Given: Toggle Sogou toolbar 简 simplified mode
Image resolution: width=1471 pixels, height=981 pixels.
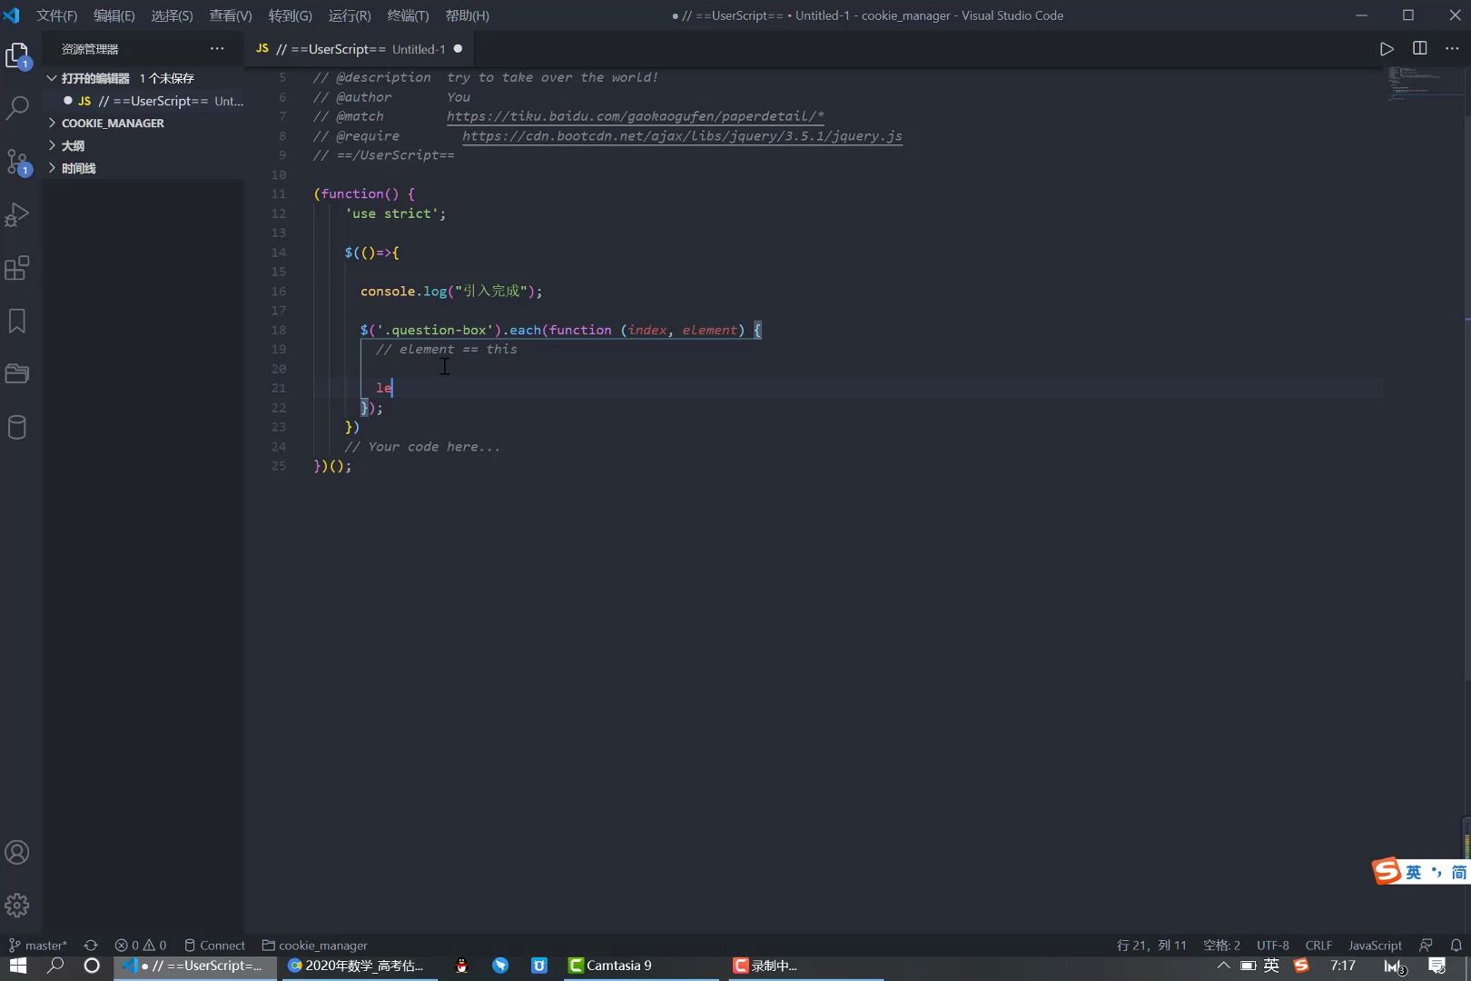Looking at the screenshot, I should (1458, 873).
